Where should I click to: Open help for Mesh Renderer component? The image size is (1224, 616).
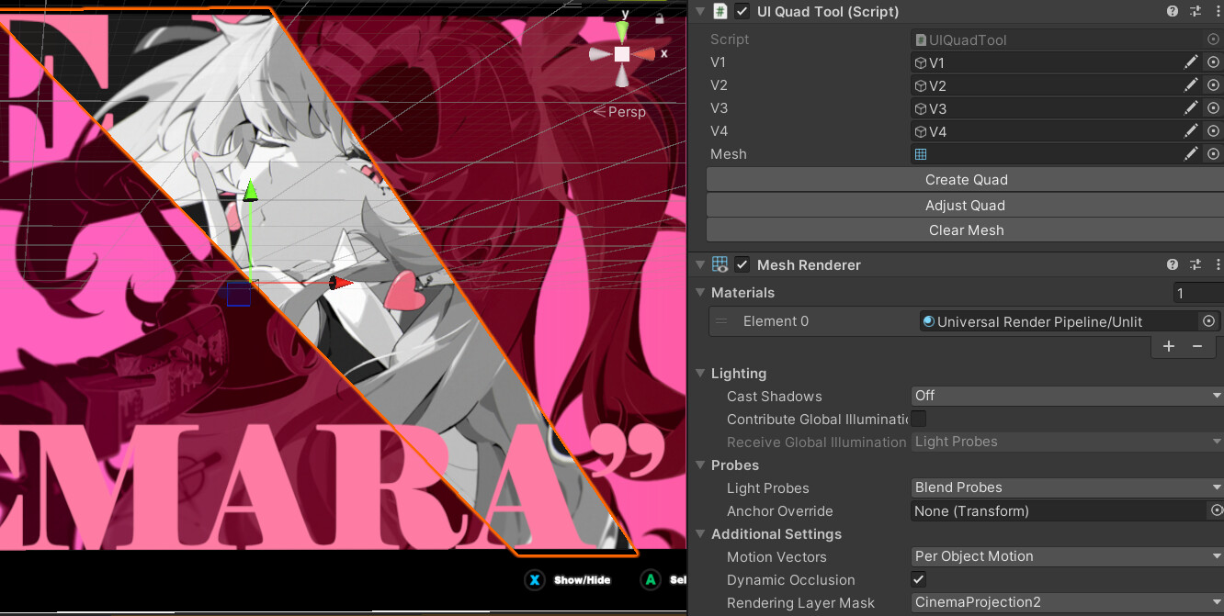1173,264
